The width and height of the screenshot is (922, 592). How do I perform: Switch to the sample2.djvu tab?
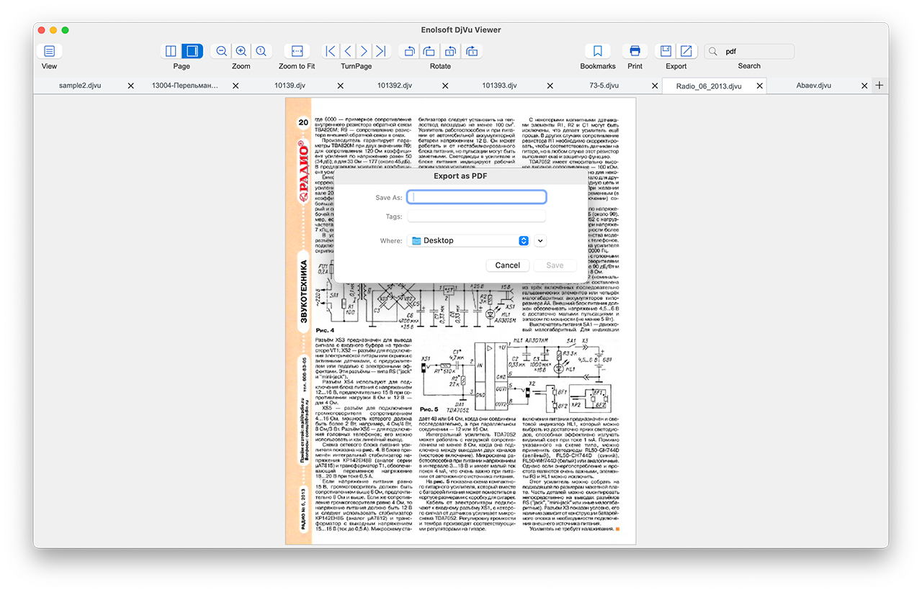click(x=80, y=86)
